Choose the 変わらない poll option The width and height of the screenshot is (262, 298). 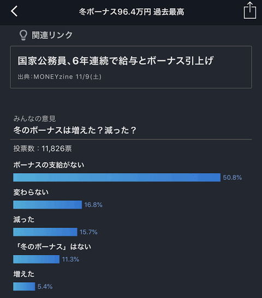coord(31,192)
